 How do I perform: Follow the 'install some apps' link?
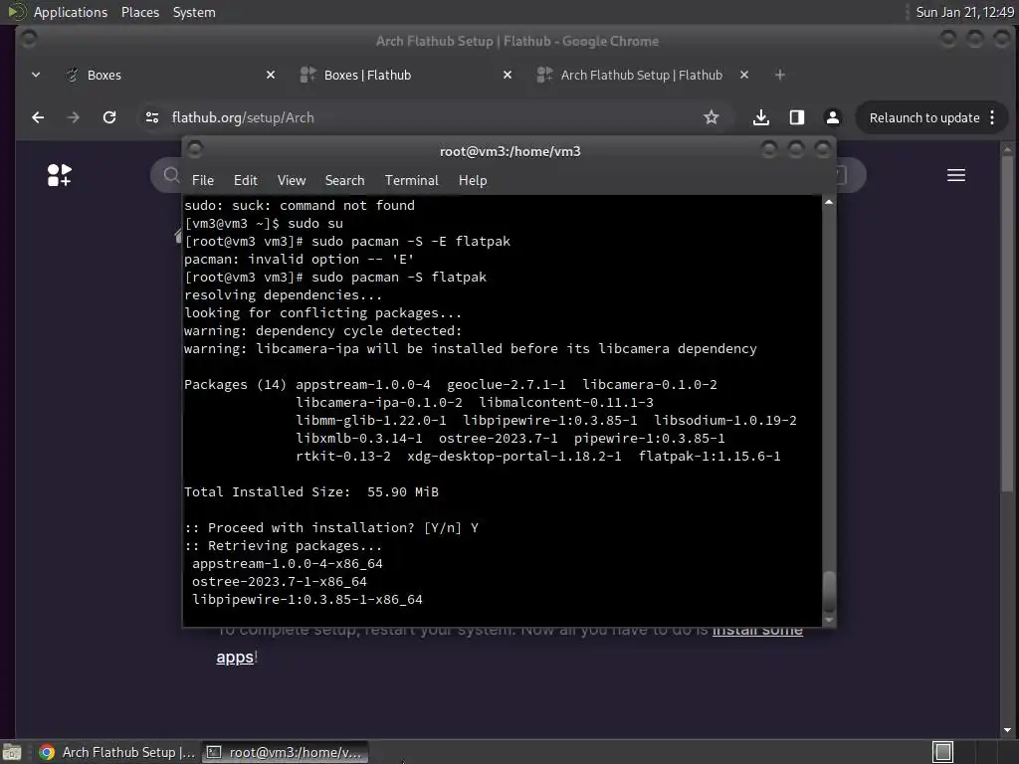point(757,632)
